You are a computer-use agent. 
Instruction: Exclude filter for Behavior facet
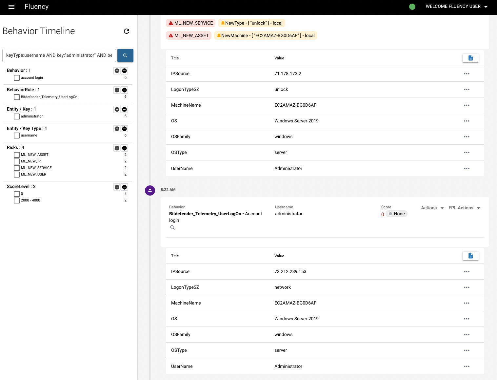tap(125, 71)
